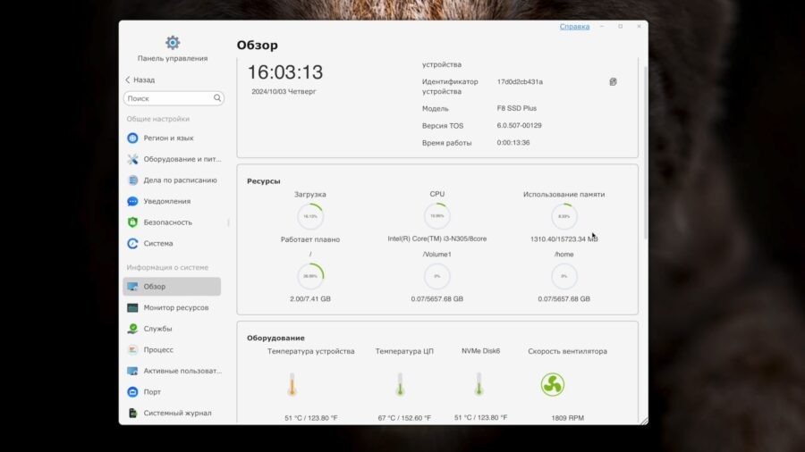The height and width of the screenshot is (452, 805).
Task: Click the sidebar collapse handle
Action: (x=228, y=222)
